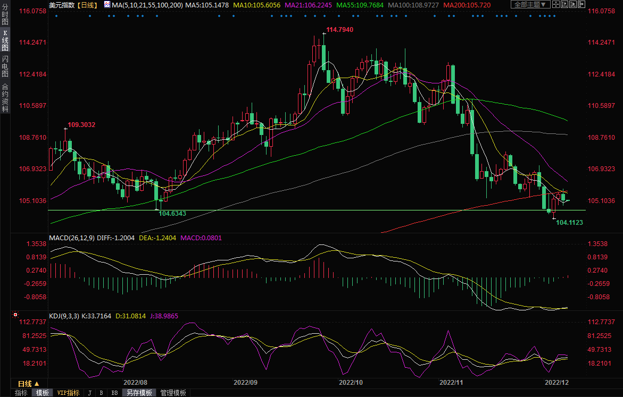Screen dimensions: 623x397
Task: Click the jump-to-start chart icon
Action: 564,4
